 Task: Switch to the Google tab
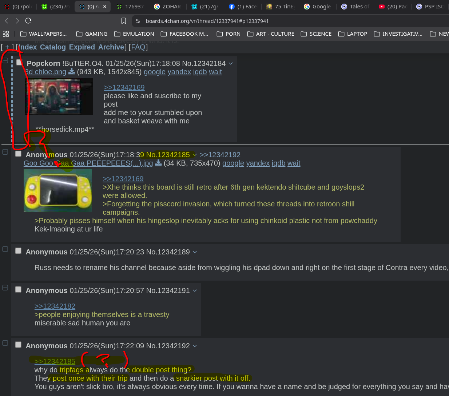318,7
